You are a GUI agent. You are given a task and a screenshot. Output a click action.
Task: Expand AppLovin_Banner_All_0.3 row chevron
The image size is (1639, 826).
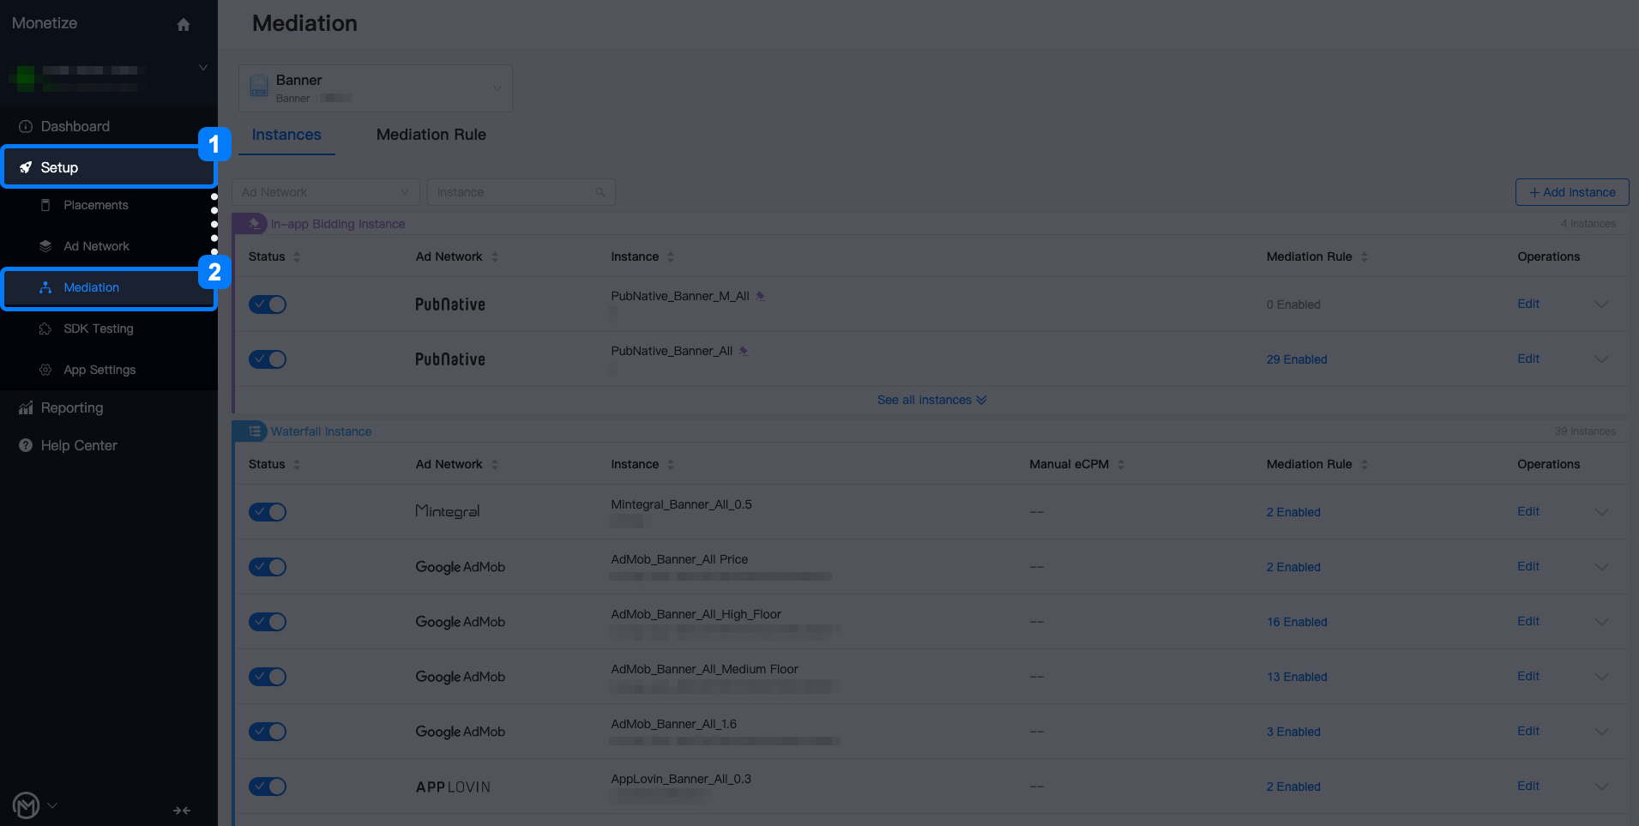coord(1601,787)
